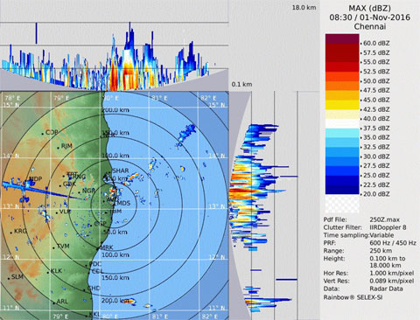Click the 42.5 dBZ yellow legend swatch
This screenshot has height=320, width=420.
click(x=342, y=105)
